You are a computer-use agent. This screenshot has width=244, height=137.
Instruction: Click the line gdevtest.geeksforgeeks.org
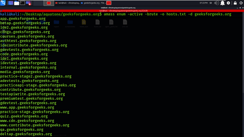28,103
